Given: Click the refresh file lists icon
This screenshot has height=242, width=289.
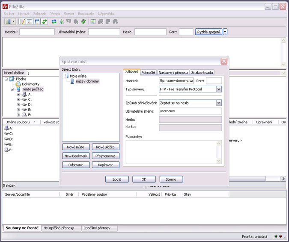Looking at the screenshot, I should point(54,21).
